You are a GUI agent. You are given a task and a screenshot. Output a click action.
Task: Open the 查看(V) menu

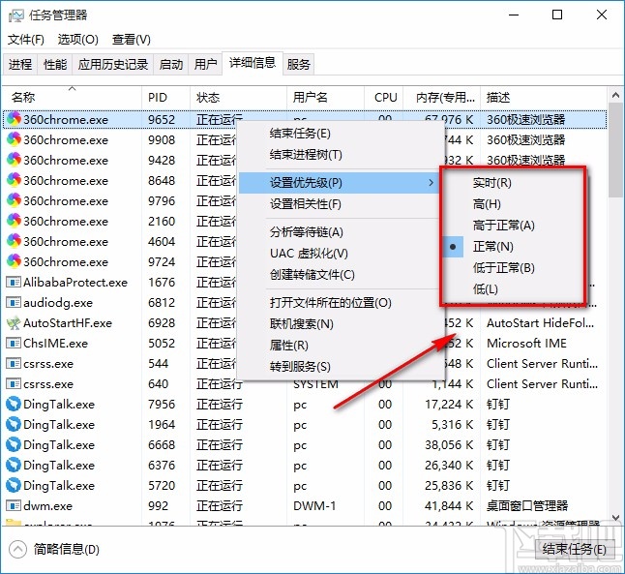[132, 40]
